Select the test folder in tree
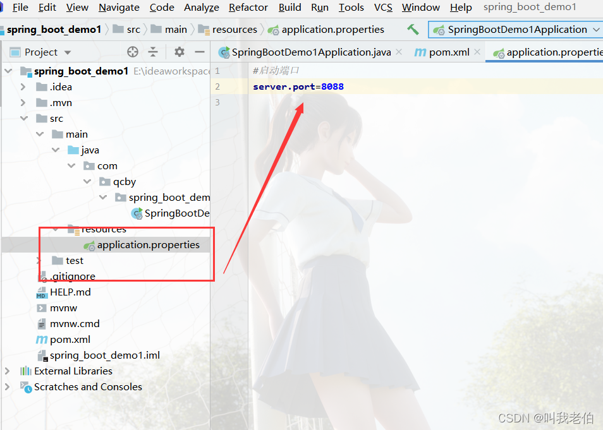The height and width of the screenshot is (430, 603). pyautogui.click(x=74, y=261)
